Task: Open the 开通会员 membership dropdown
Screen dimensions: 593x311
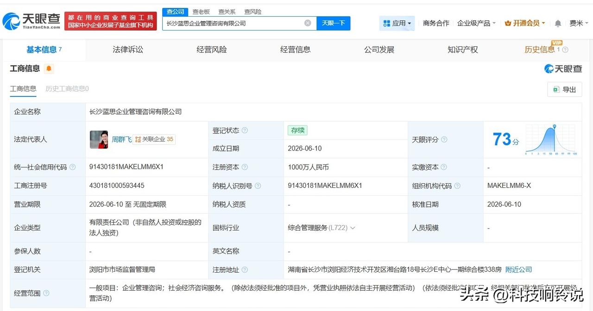Action: pyautogui.click(x=525, y=23)
